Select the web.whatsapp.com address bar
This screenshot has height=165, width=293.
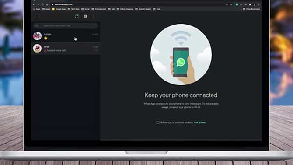138,4
